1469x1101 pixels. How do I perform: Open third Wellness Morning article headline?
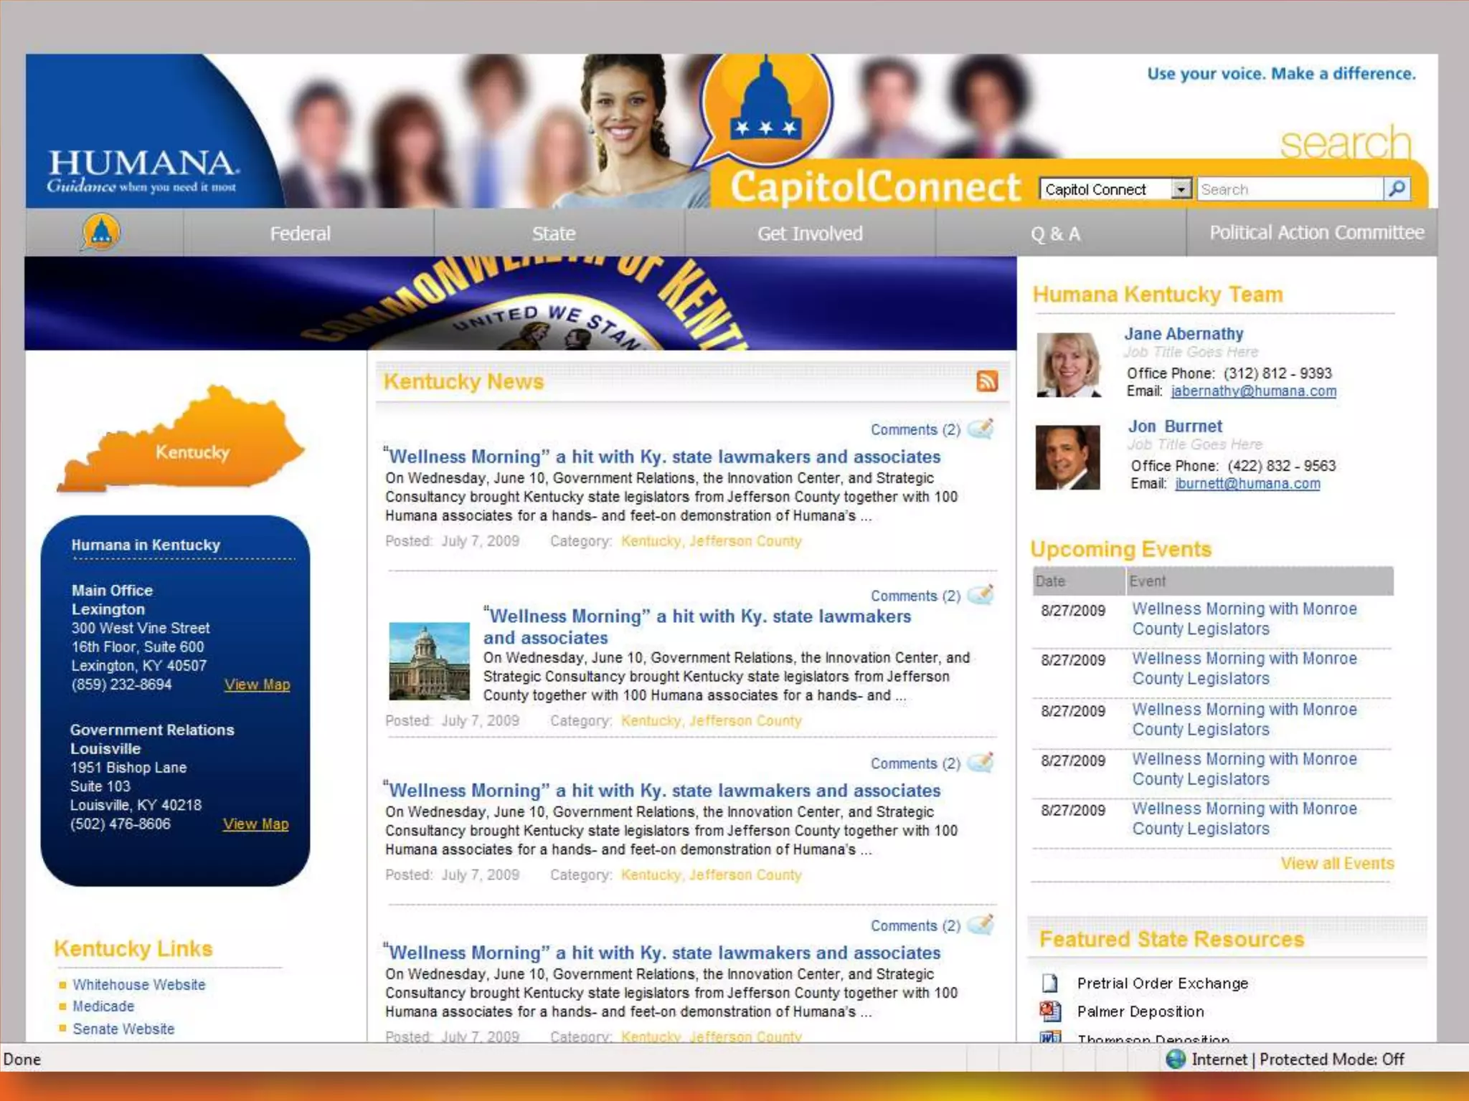click(662, 790)
